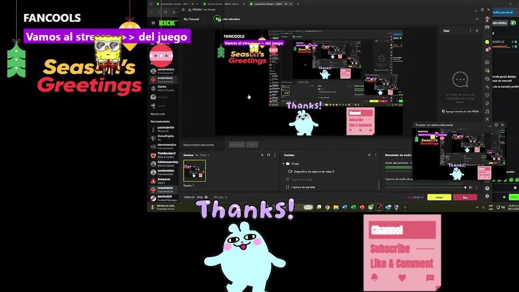
Task: Open Antaurus Dota 2 channel
Action: point(164,181)
